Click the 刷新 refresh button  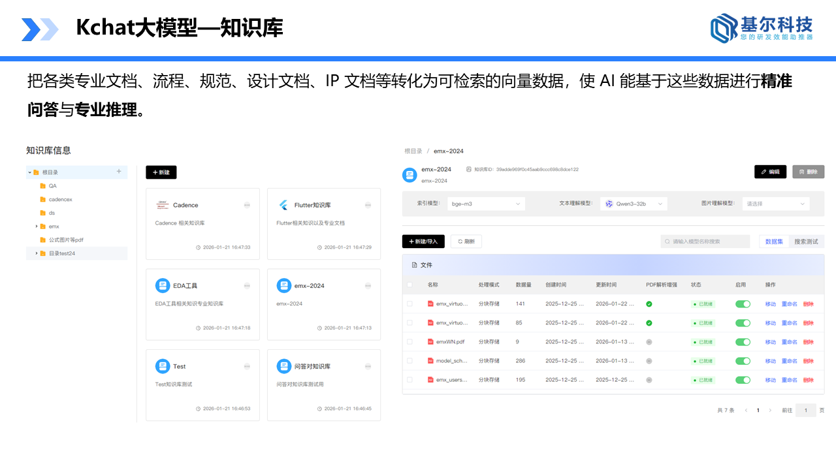pyautogui.click(x=466, y=242)
